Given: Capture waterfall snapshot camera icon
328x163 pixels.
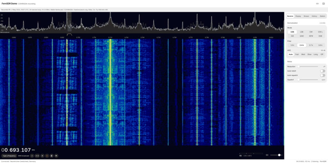Looking at the screenshot, I should [56, 156].
